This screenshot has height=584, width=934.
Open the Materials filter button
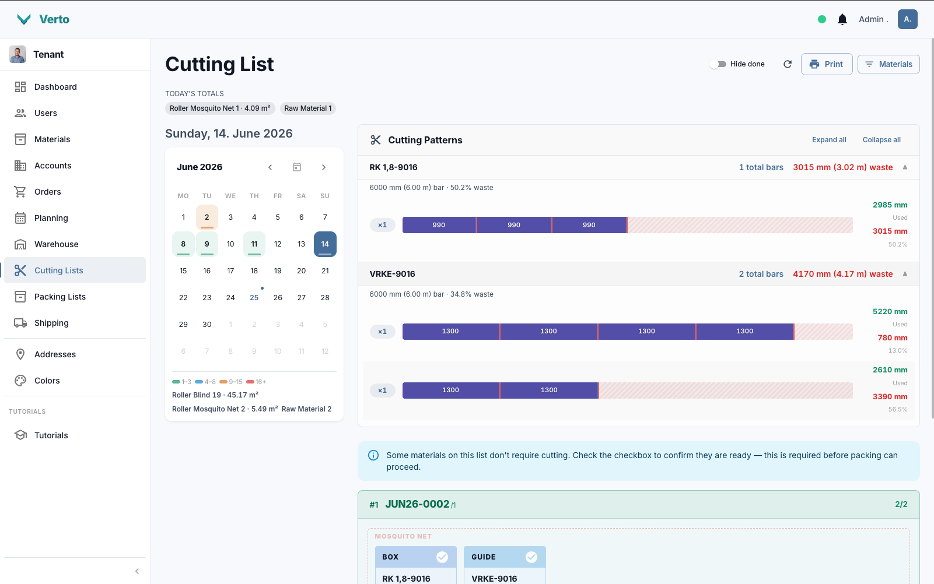(888, 64)
